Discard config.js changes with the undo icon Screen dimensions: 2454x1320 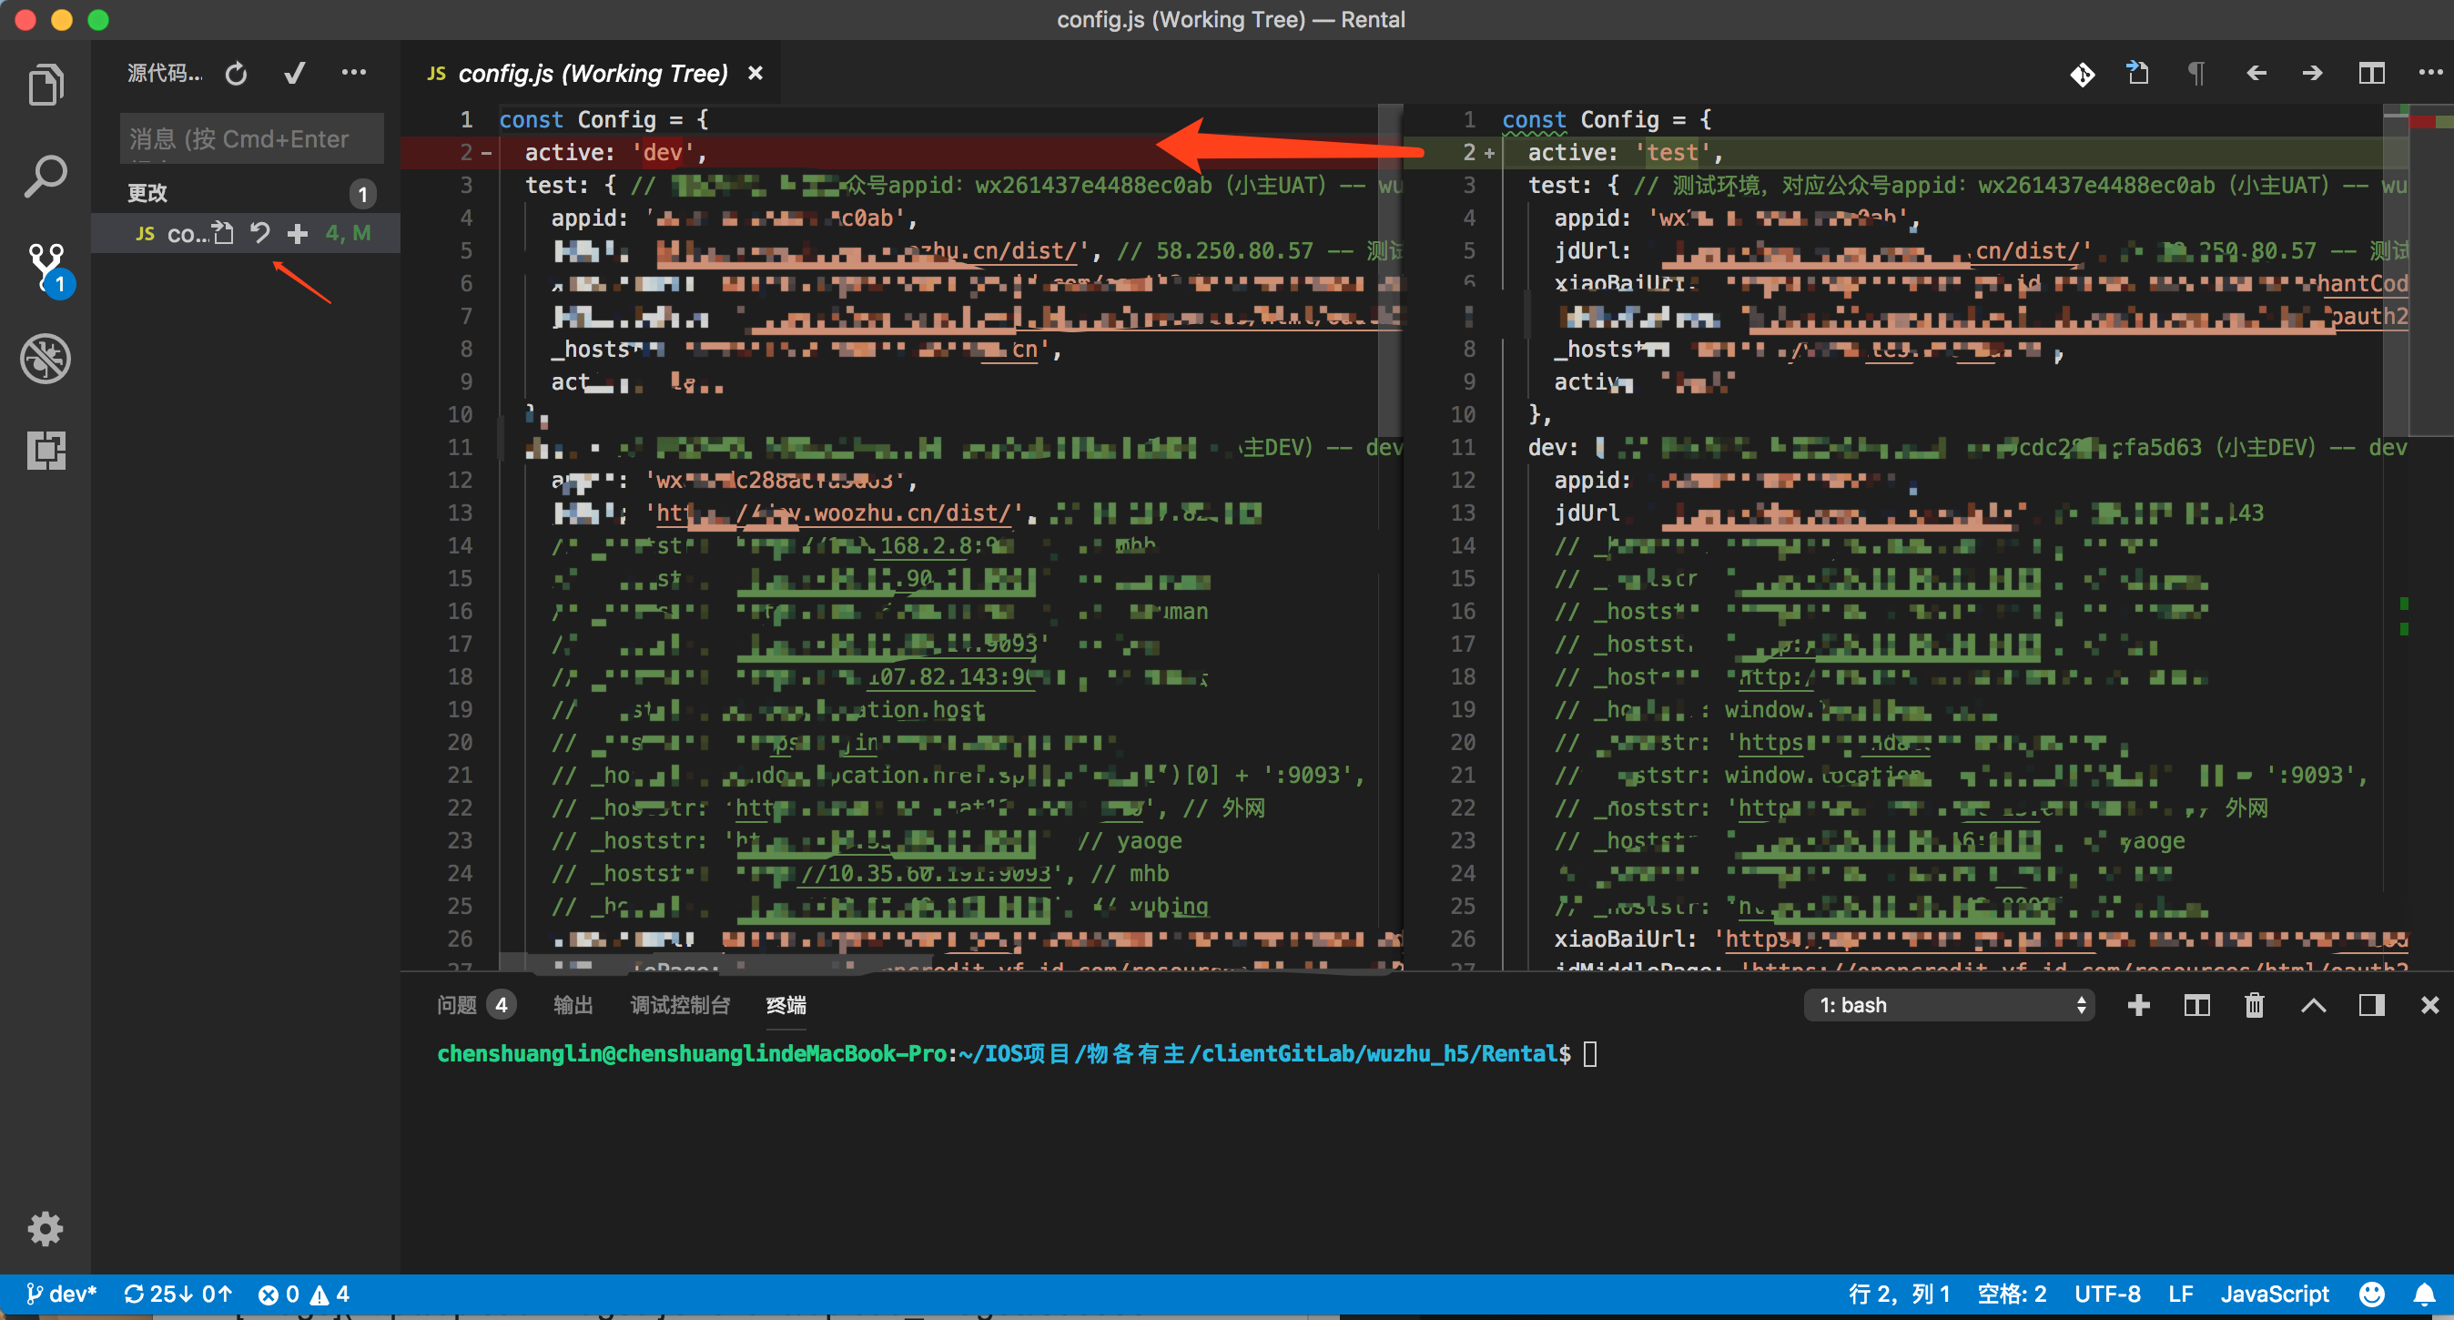tap(260, 232)
